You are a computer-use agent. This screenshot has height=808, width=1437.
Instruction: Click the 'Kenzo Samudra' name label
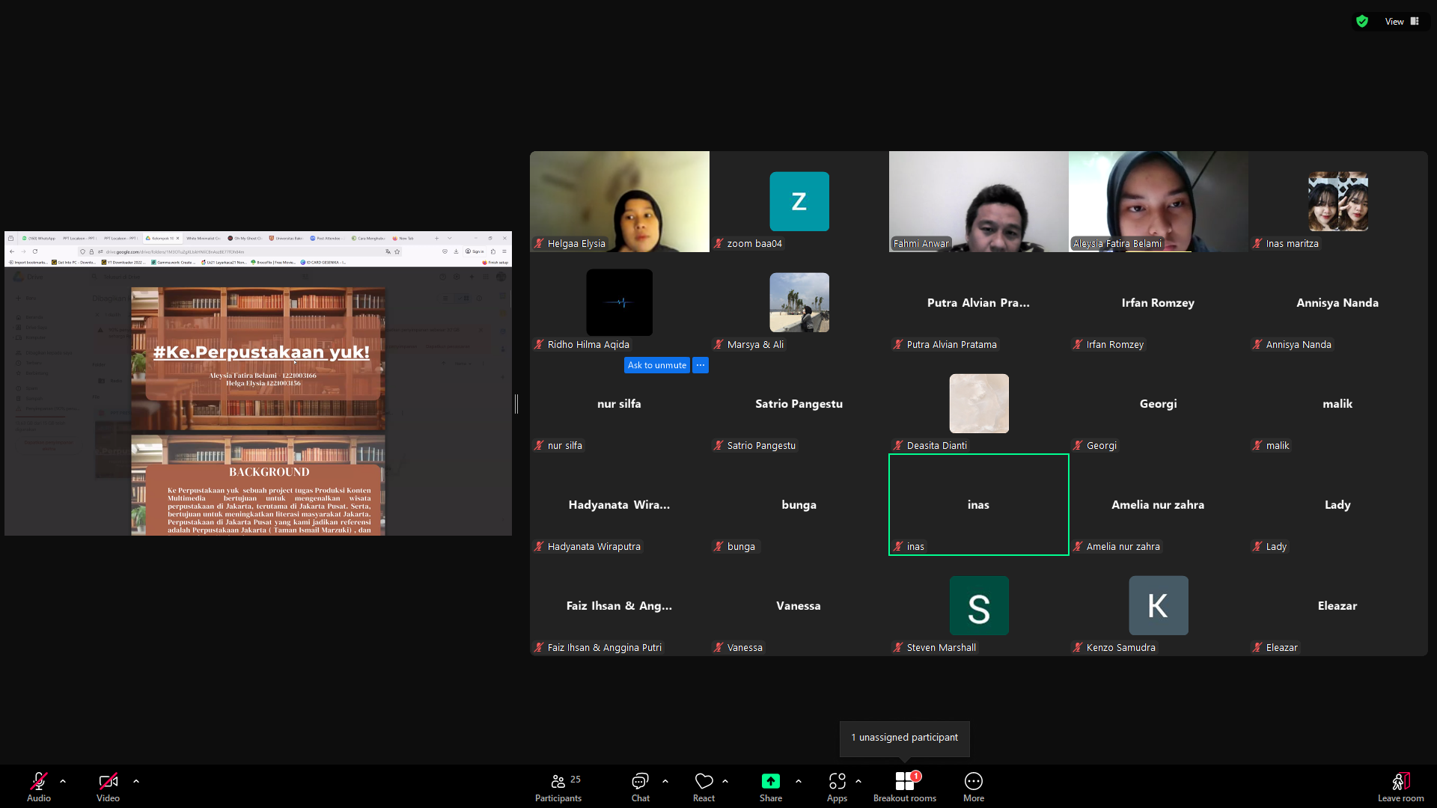click(1121, 647)
